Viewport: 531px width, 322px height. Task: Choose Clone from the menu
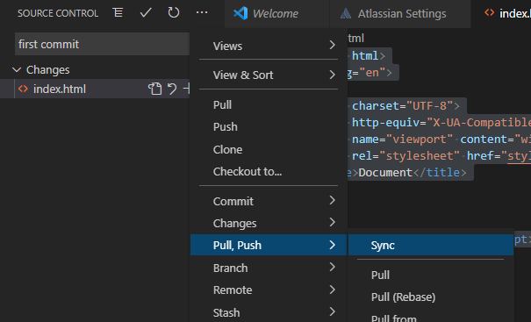[269, 149]
